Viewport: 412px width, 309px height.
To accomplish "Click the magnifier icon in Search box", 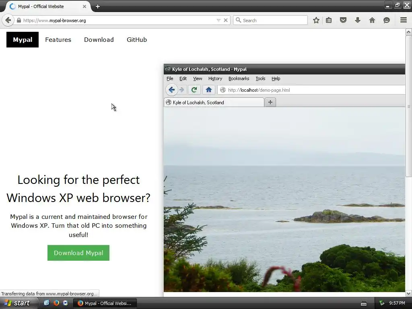I will click(238, 20).
